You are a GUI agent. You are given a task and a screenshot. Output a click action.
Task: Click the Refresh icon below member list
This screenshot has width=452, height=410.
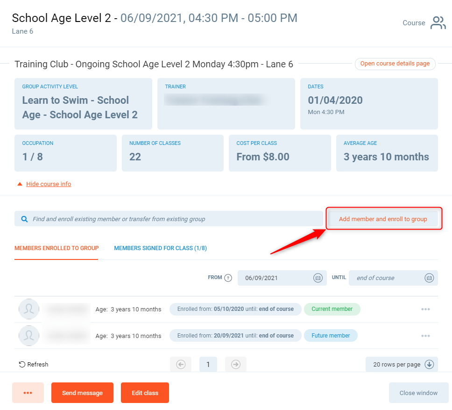tap(22, 364)
